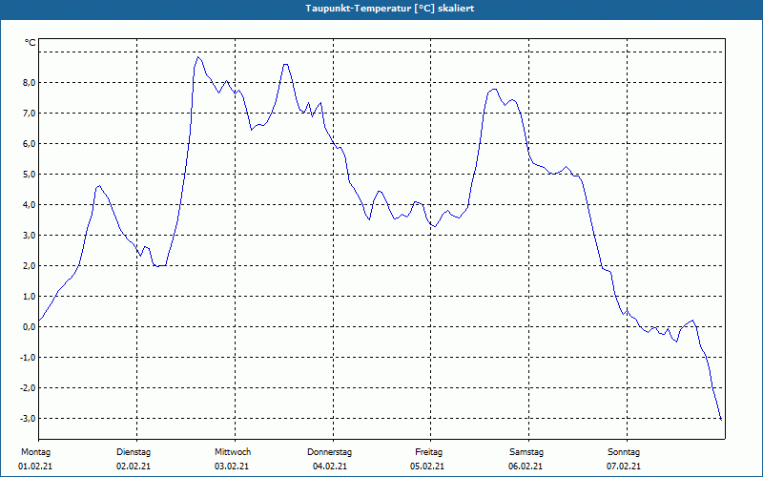Click the -3,0 y-axis label
Image resolution: width=763 pixels, height=477 pixels.
pos(29,419)
